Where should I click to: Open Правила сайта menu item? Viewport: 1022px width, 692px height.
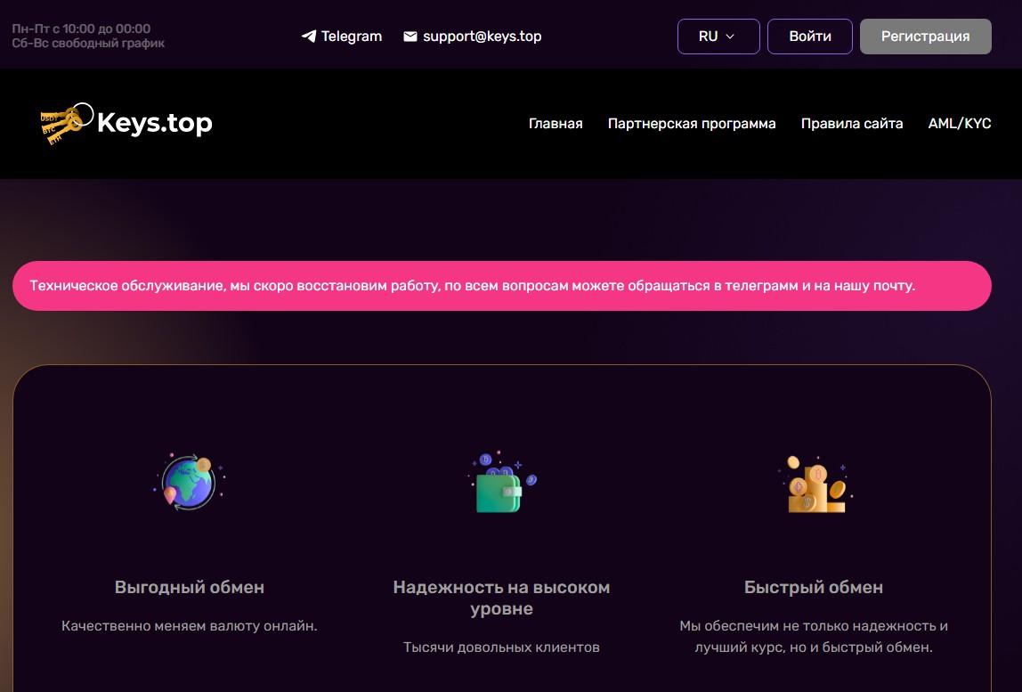pyautogui.click(x=852, y=123)
